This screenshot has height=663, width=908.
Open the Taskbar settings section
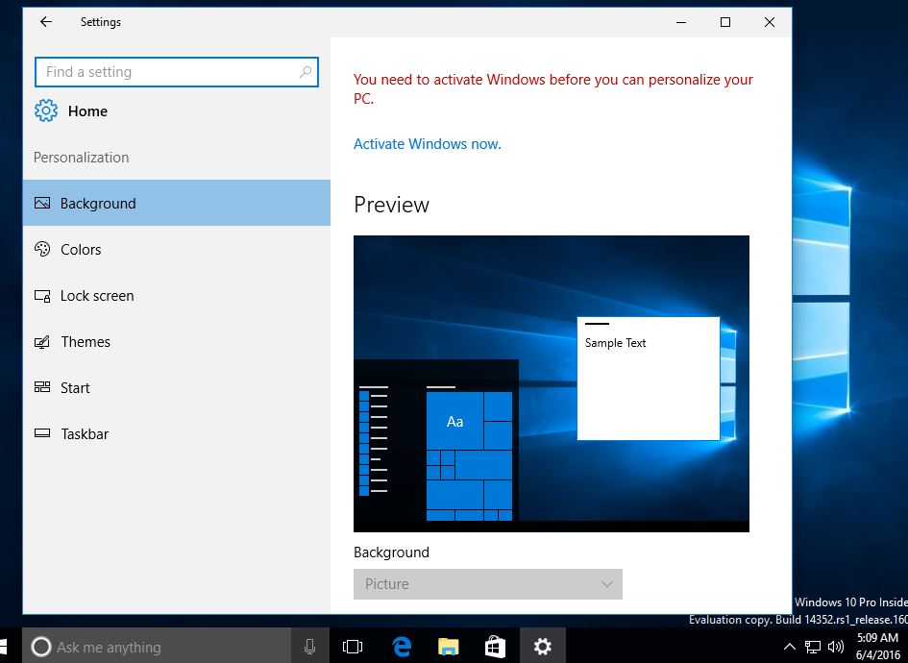pyautogui.click(x=177, y=433)
